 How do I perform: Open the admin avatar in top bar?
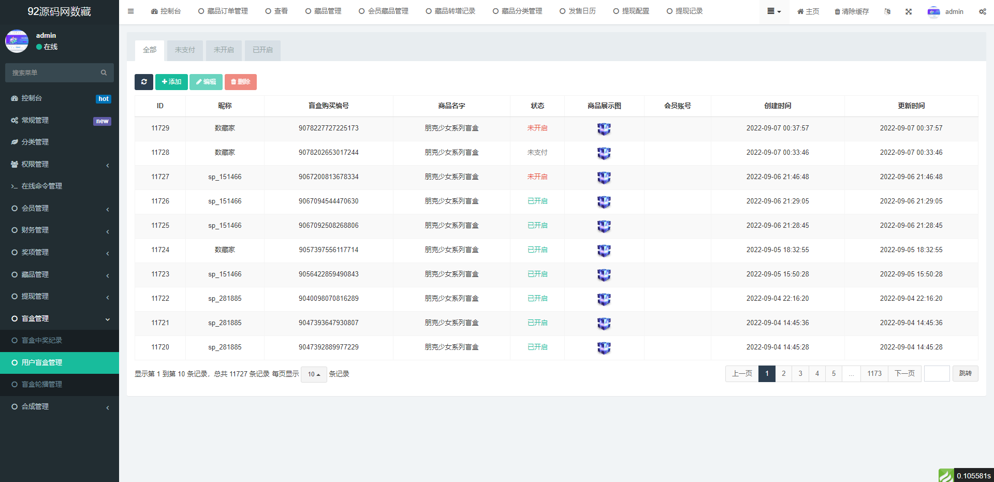click(x=933, y=11)
